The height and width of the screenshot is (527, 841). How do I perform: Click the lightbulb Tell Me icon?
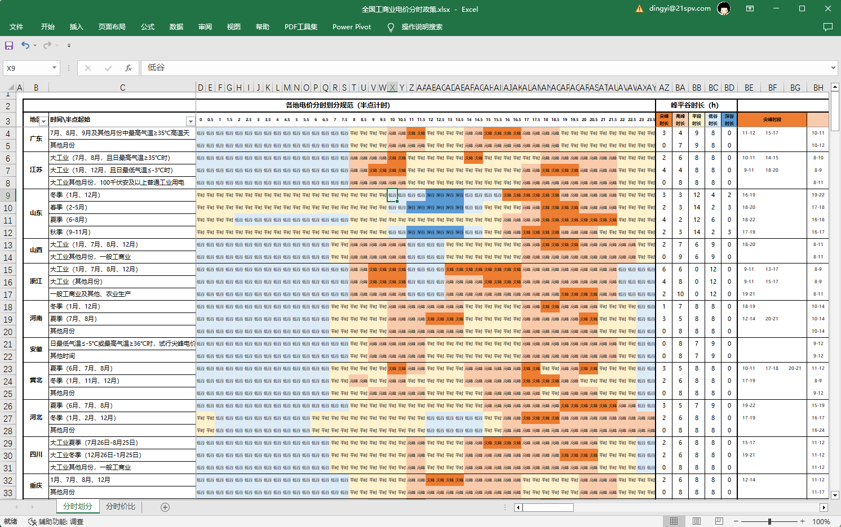(391, 27)
